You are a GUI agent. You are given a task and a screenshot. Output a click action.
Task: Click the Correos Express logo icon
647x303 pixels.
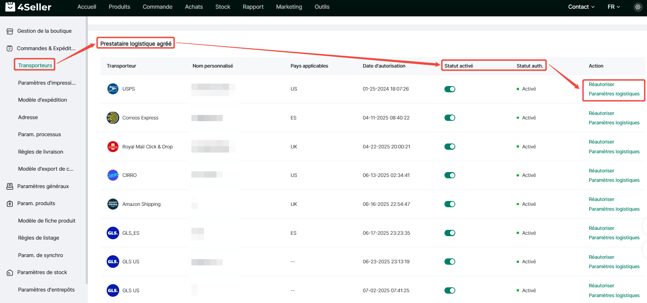pyautogui.click(x=113, y=118)
